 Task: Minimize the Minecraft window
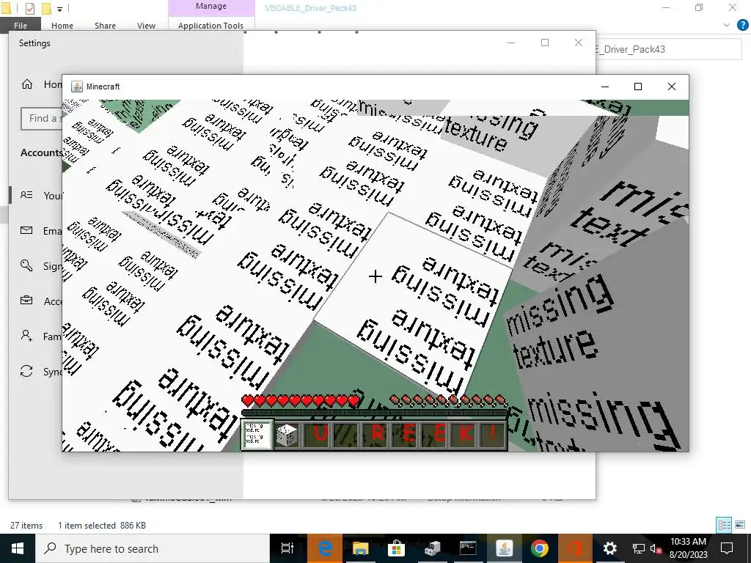605,87
